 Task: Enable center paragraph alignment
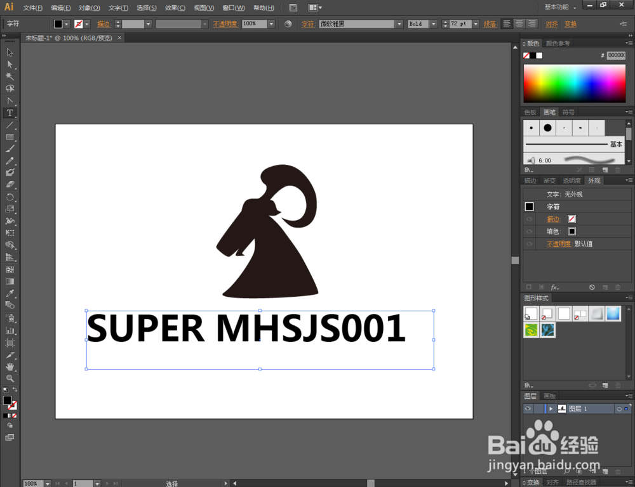click(x=519, y=24)
